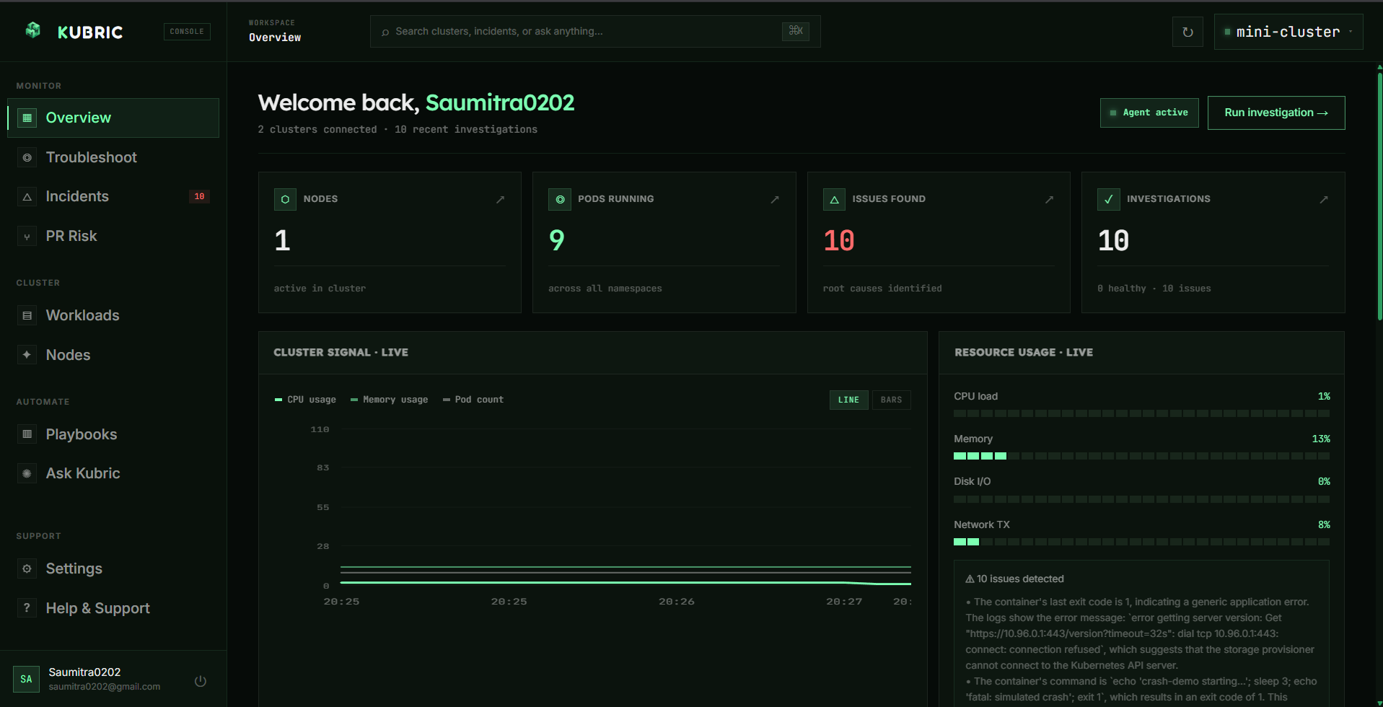Click the Playbooks sidebar icon
This screenshot has width=1383, height=707.
[27, 434]
